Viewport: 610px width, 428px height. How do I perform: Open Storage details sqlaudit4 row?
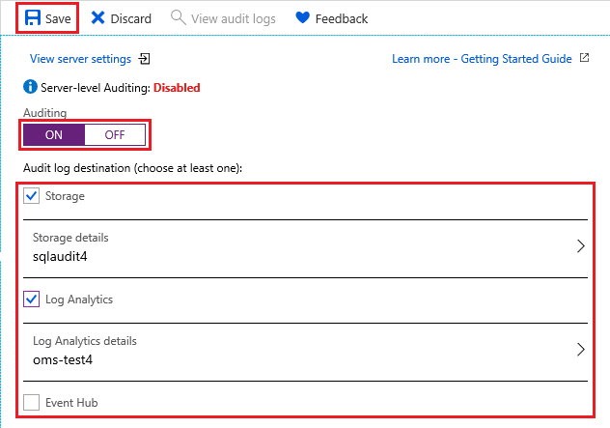pyautogui.click(x=290, y=247)
